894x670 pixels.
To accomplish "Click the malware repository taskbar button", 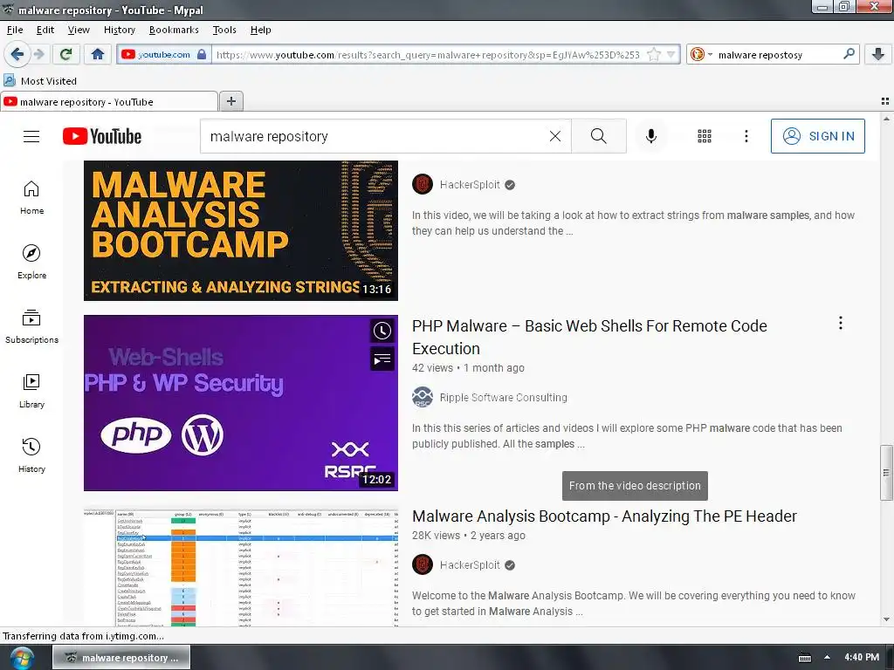I will (x=121, y=658).
